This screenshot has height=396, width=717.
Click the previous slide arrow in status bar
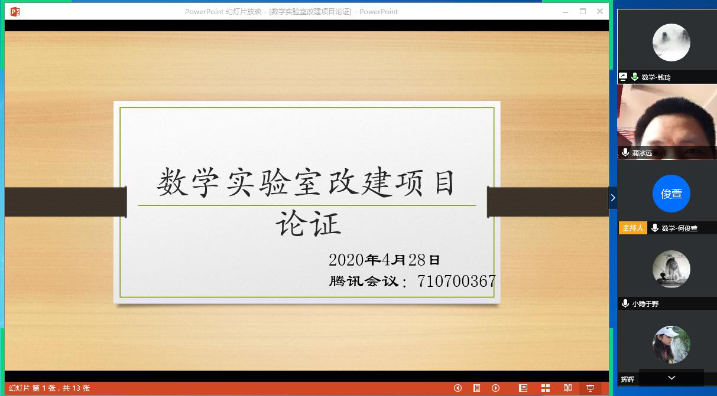coord(458,388)
